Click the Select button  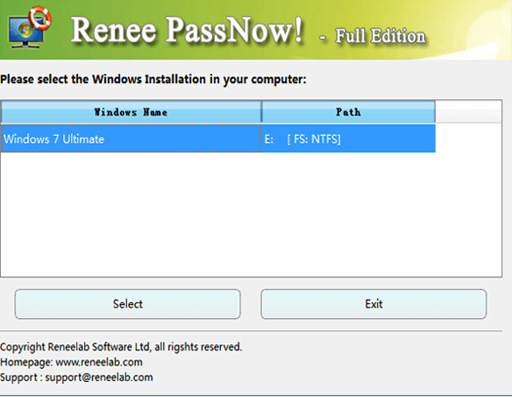tap(128, 304)
